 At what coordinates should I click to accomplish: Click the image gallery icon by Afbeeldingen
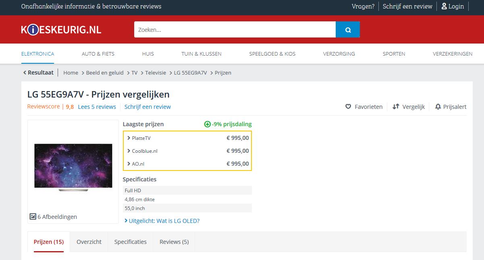point(33,216)
